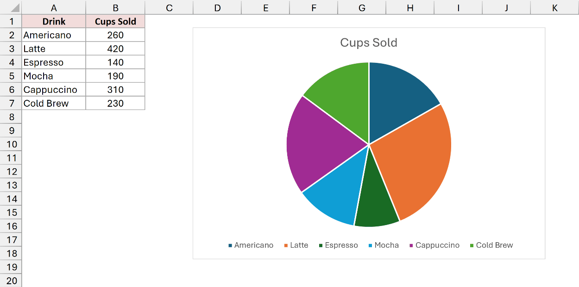Select row 20 header

(x=11, y=281)
